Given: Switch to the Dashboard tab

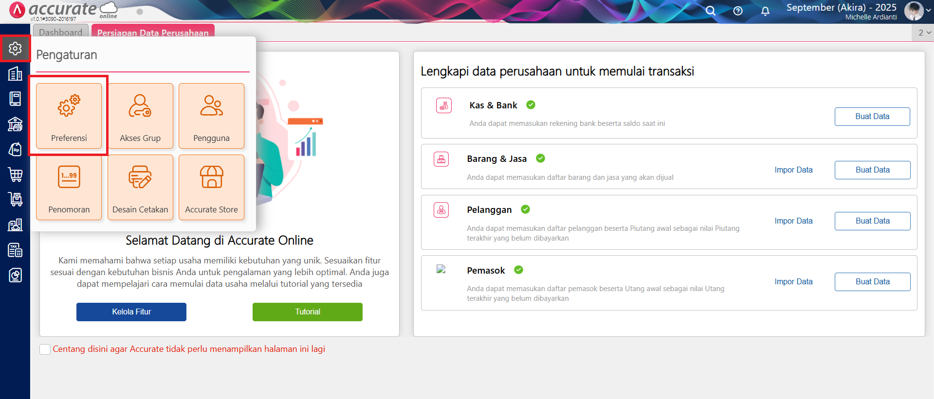Looking at the screenshot, I should pos(61,32).
